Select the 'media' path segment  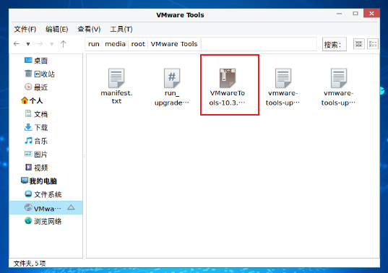116,44
